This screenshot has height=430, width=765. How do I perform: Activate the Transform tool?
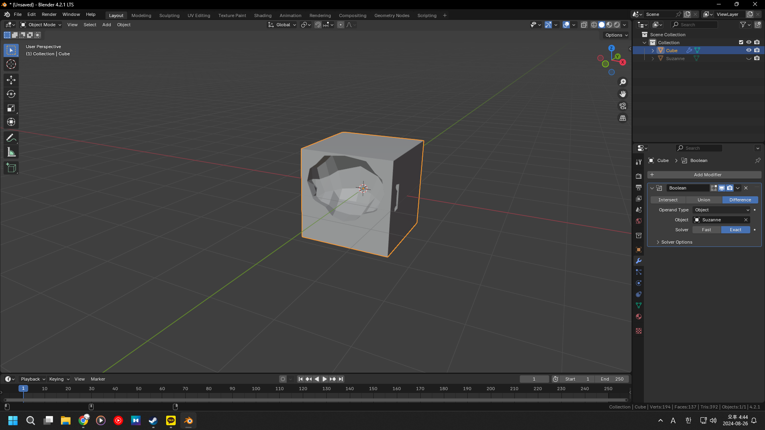11,122
